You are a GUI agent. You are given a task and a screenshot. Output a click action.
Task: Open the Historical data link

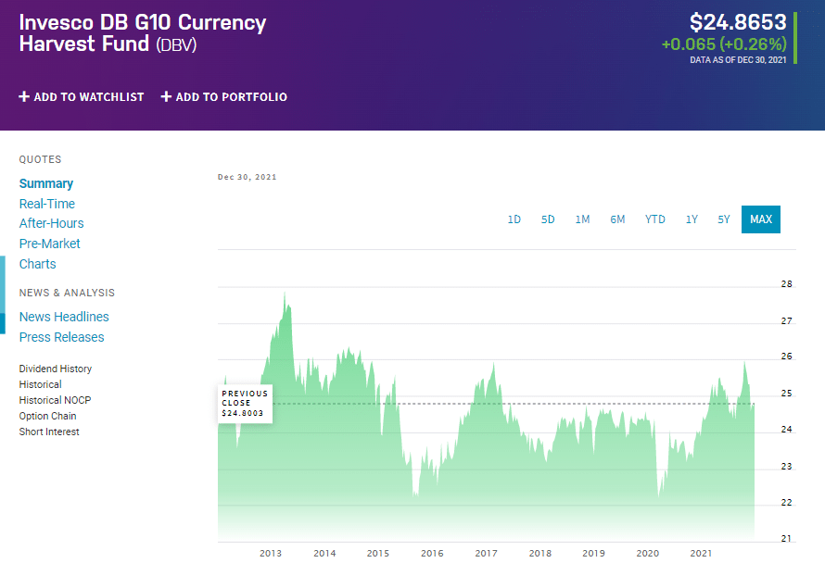tap(41, 384)
